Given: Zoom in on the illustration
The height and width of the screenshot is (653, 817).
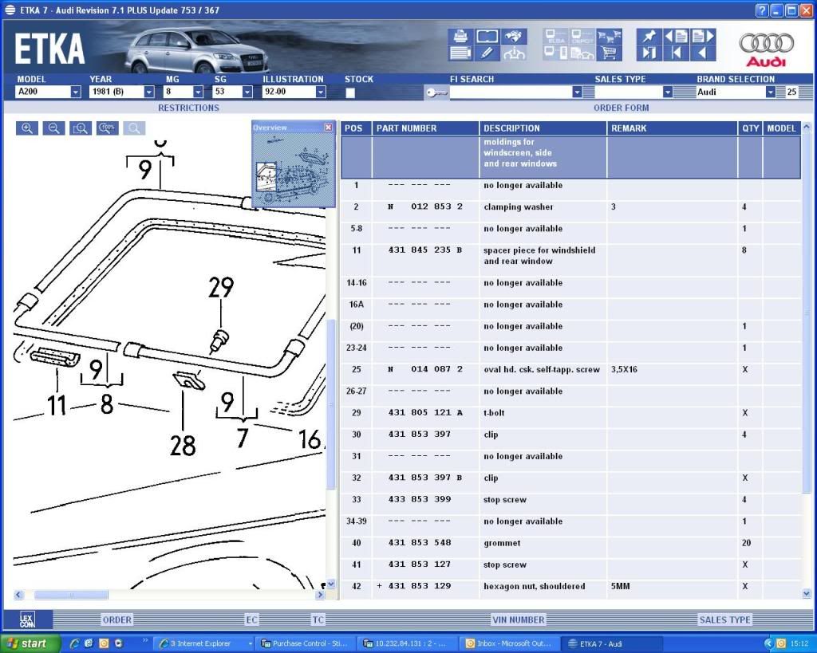Looking at the screenshot, I should (x=26, y=128).
